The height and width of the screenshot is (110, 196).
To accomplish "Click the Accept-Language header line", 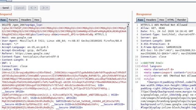I will coord(25,47).
